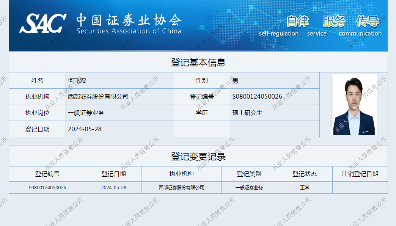Screen dimensions: 396x226
Task: Click S0800124050026 in the change record row
Action: tap(47, 188)
